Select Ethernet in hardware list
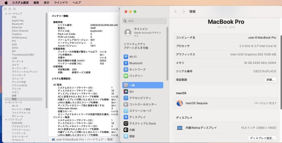The width and height of the screenshot is (282, 143). point(17,27)
